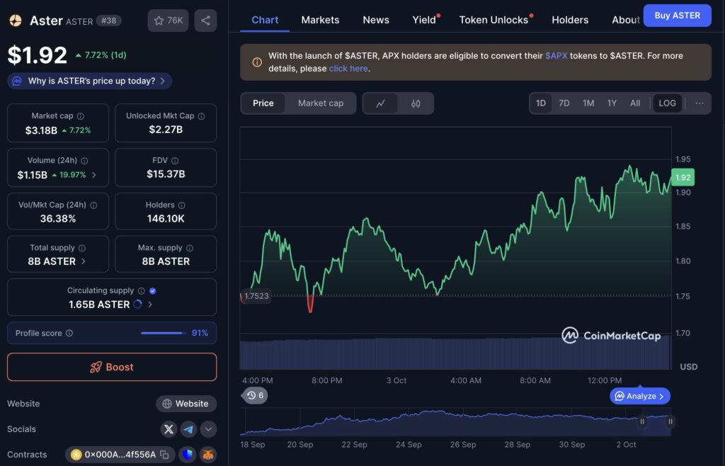Click the MetaMask fox icon

(208, 455)
